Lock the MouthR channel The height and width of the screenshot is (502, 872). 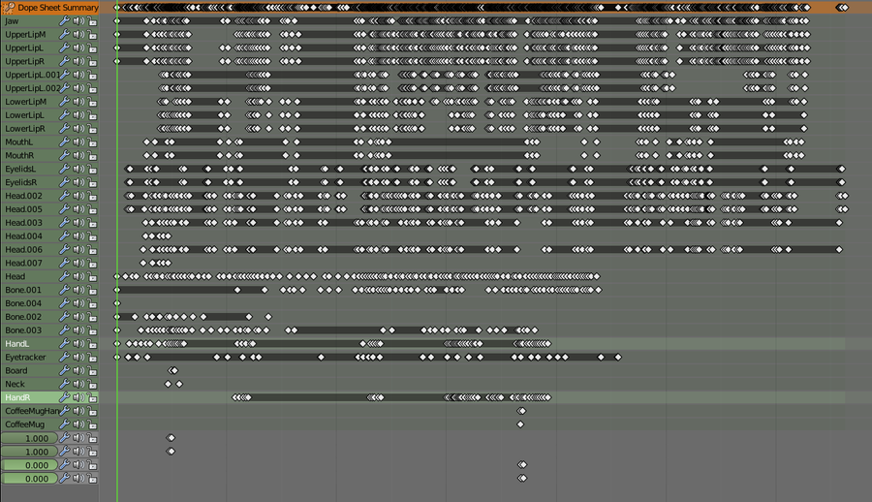pos(92,156)
